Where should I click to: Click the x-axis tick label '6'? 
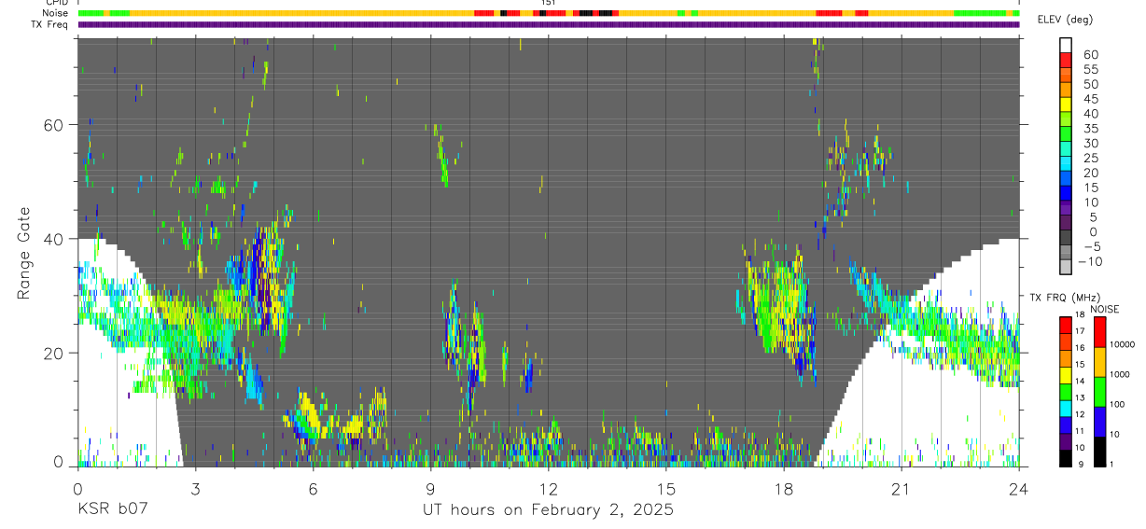tap(313, 488)
